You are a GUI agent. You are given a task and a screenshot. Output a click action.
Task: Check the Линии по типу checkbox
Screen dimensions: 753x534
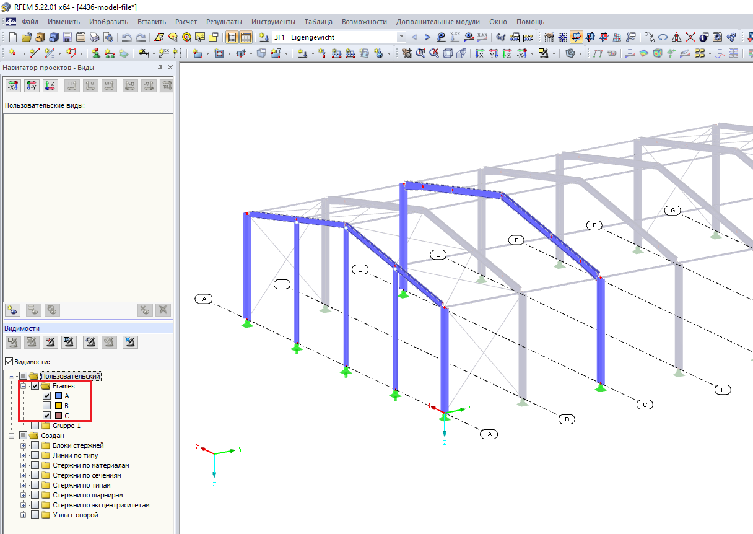pyautogui.click(x=35, y=455)
